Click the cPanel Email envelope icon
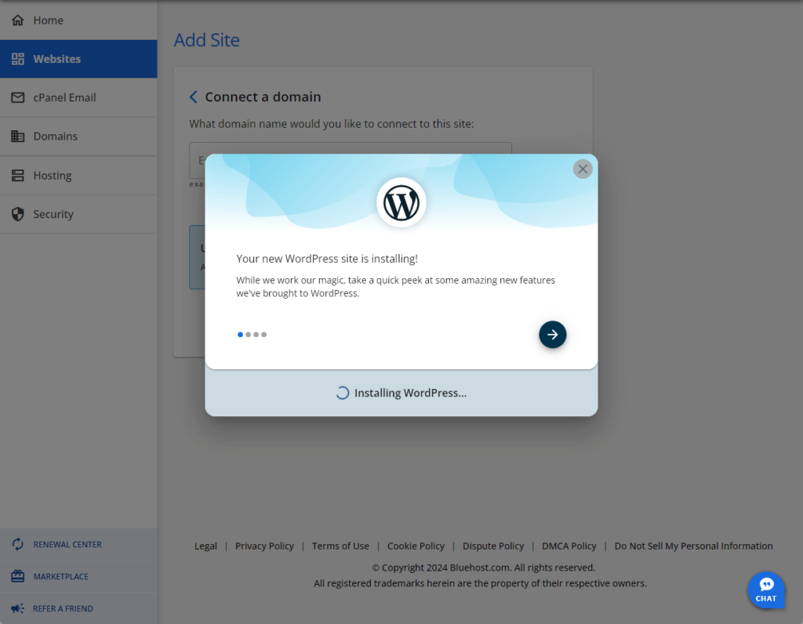This screenshot has height=624, width=803. pyautogui.click(x=18, y=97)
